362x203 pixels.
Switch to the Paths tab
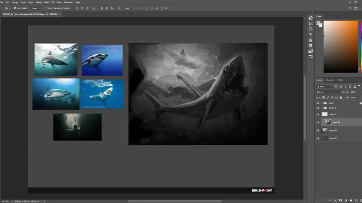340,80
